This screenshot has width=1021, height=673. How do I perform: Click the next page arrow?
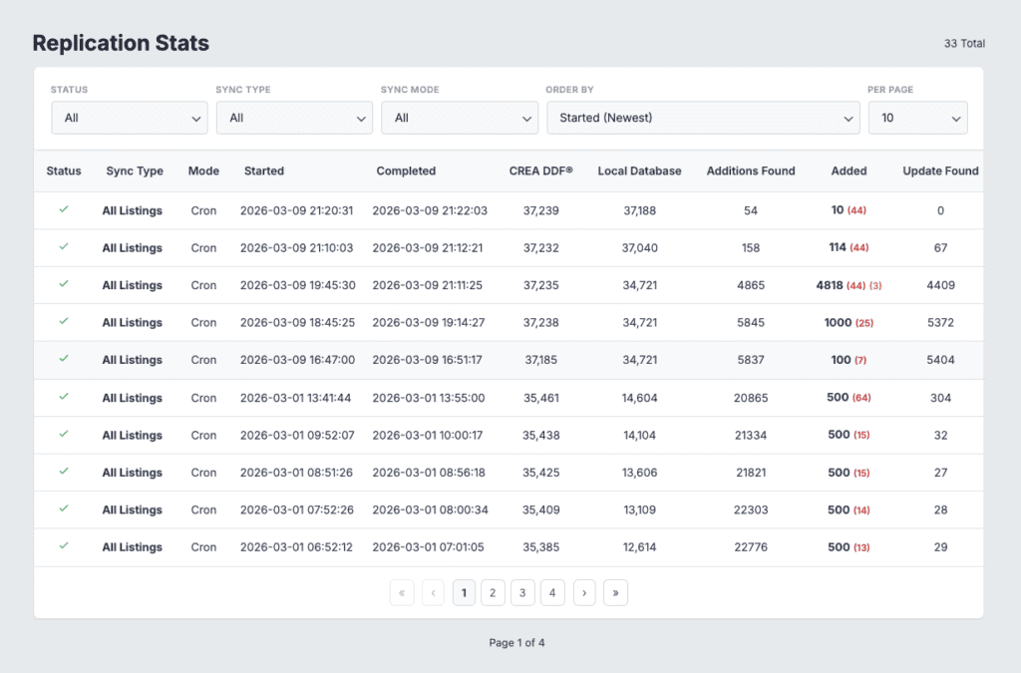pos(584,592)
